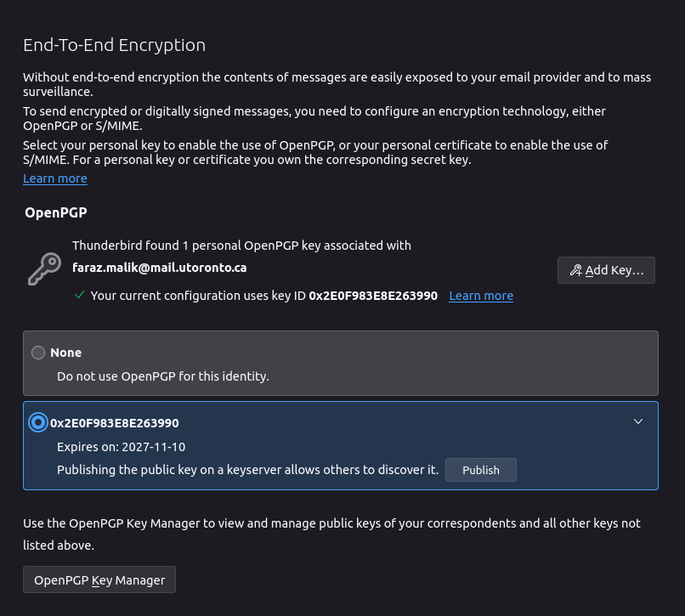The height and width of the screenshot is (616, 685).
Task: Click the End-To-End Encryption heading
Action: pyautogui.click(x=114, y=45)
